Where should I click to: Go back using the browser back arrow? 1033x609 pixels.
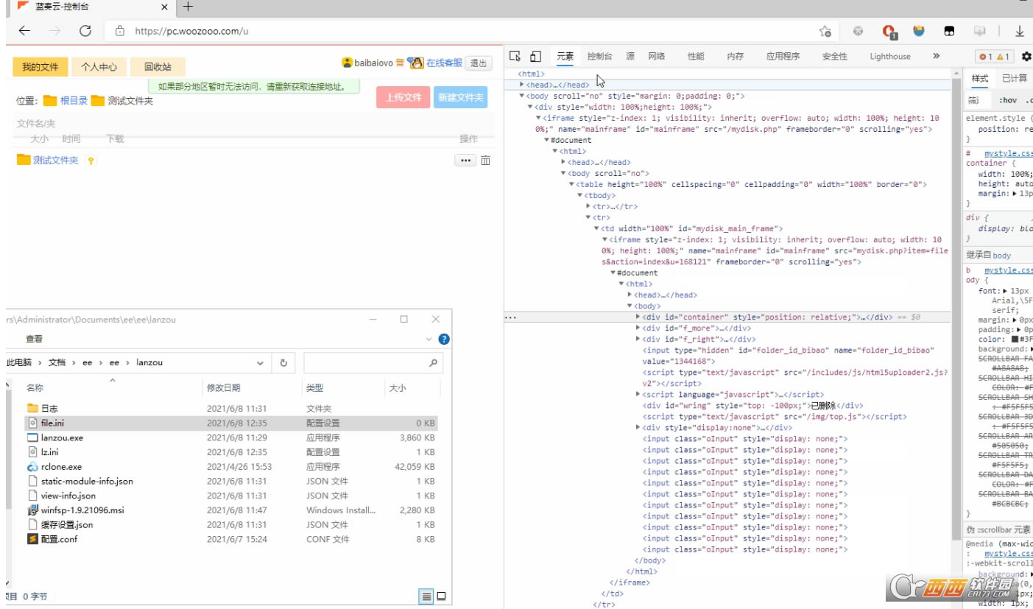pos(24,31)
